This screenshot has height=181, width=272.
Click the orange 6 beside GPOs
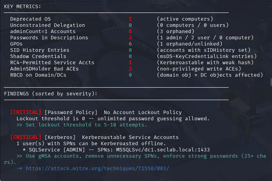(130, 44)
